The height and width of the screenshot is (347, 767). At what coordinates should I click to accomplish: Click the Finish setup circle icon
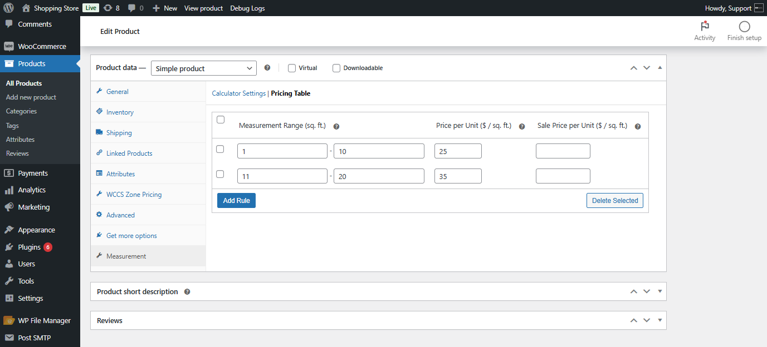[x=744, y=27]
